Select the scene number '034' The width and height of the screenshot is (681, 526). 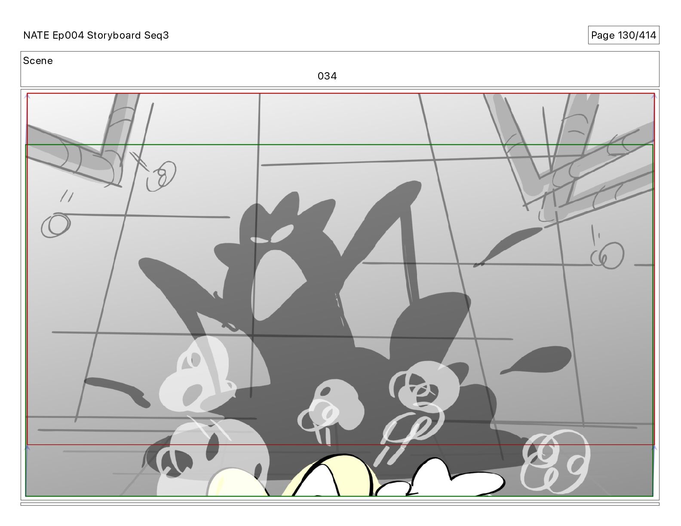pyautogui.click(x=327, y=76)
